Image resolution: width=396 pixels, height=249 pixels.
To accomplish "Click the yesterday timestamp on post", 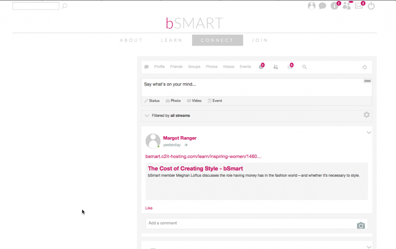I will point(172,145).
